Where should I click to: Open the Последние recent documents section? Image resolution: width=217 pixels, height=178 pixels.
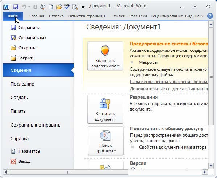coord(22,84)
